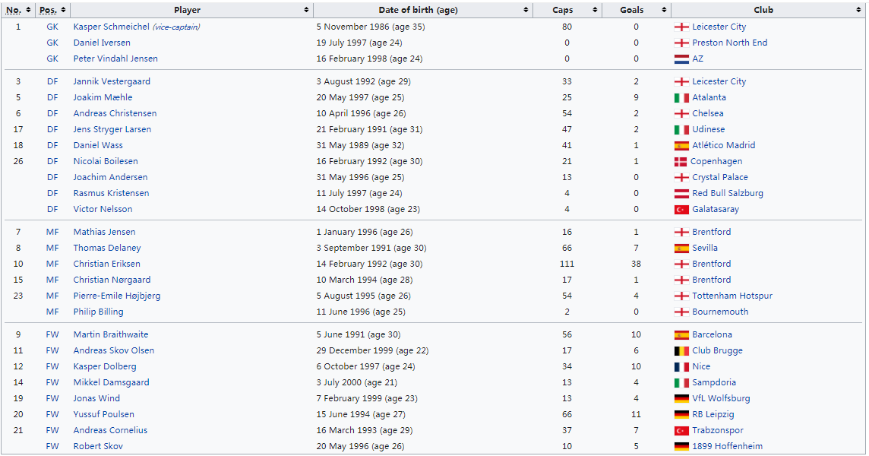The width and height of the screenshot is (869, 456).
Task: Sort by Player column arrows
Action: pyautogui.click(x=306, y=10)
